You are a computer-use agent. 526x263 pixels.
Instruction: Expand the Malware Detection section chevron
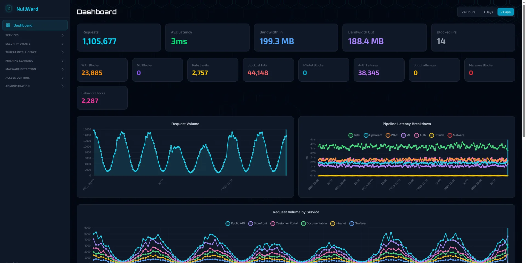click(63, 69)
